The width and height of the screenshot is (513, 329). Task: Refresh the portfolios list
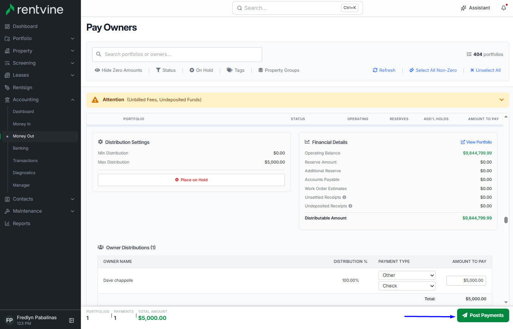click(384, 70)
